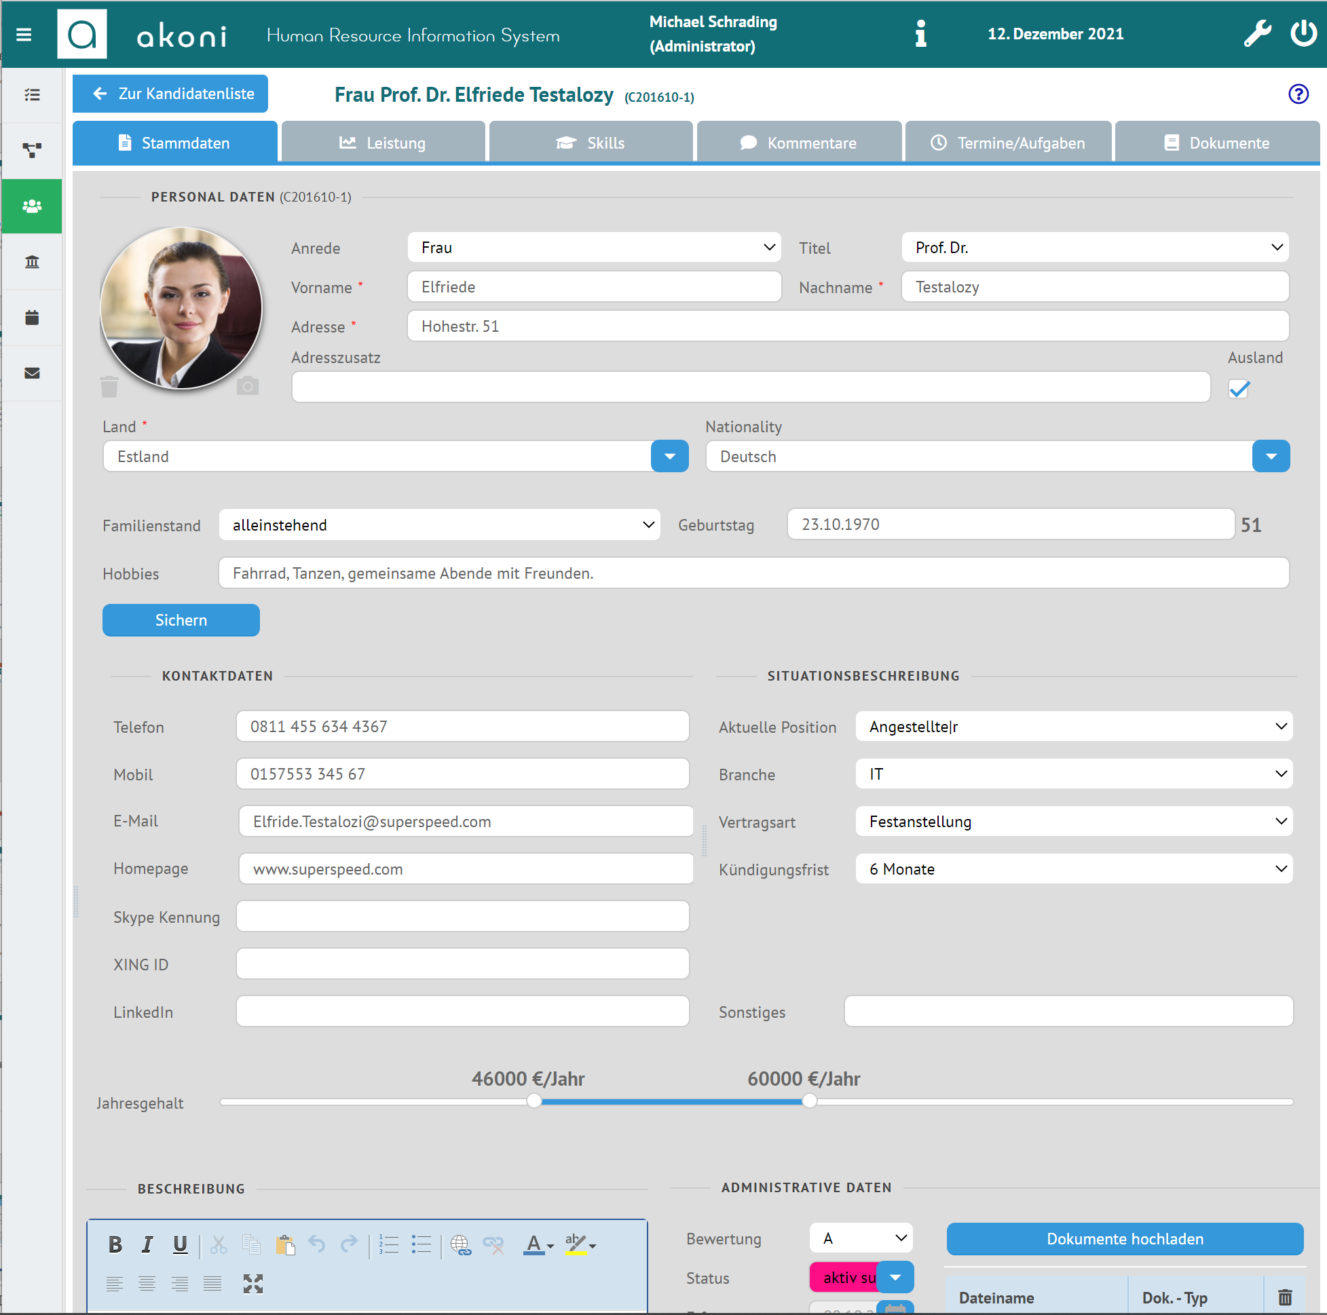The height and width of the screenshot is (1315, 1327).
Task: Switch to the Dokumente tab
Action: coord(1215,142)
